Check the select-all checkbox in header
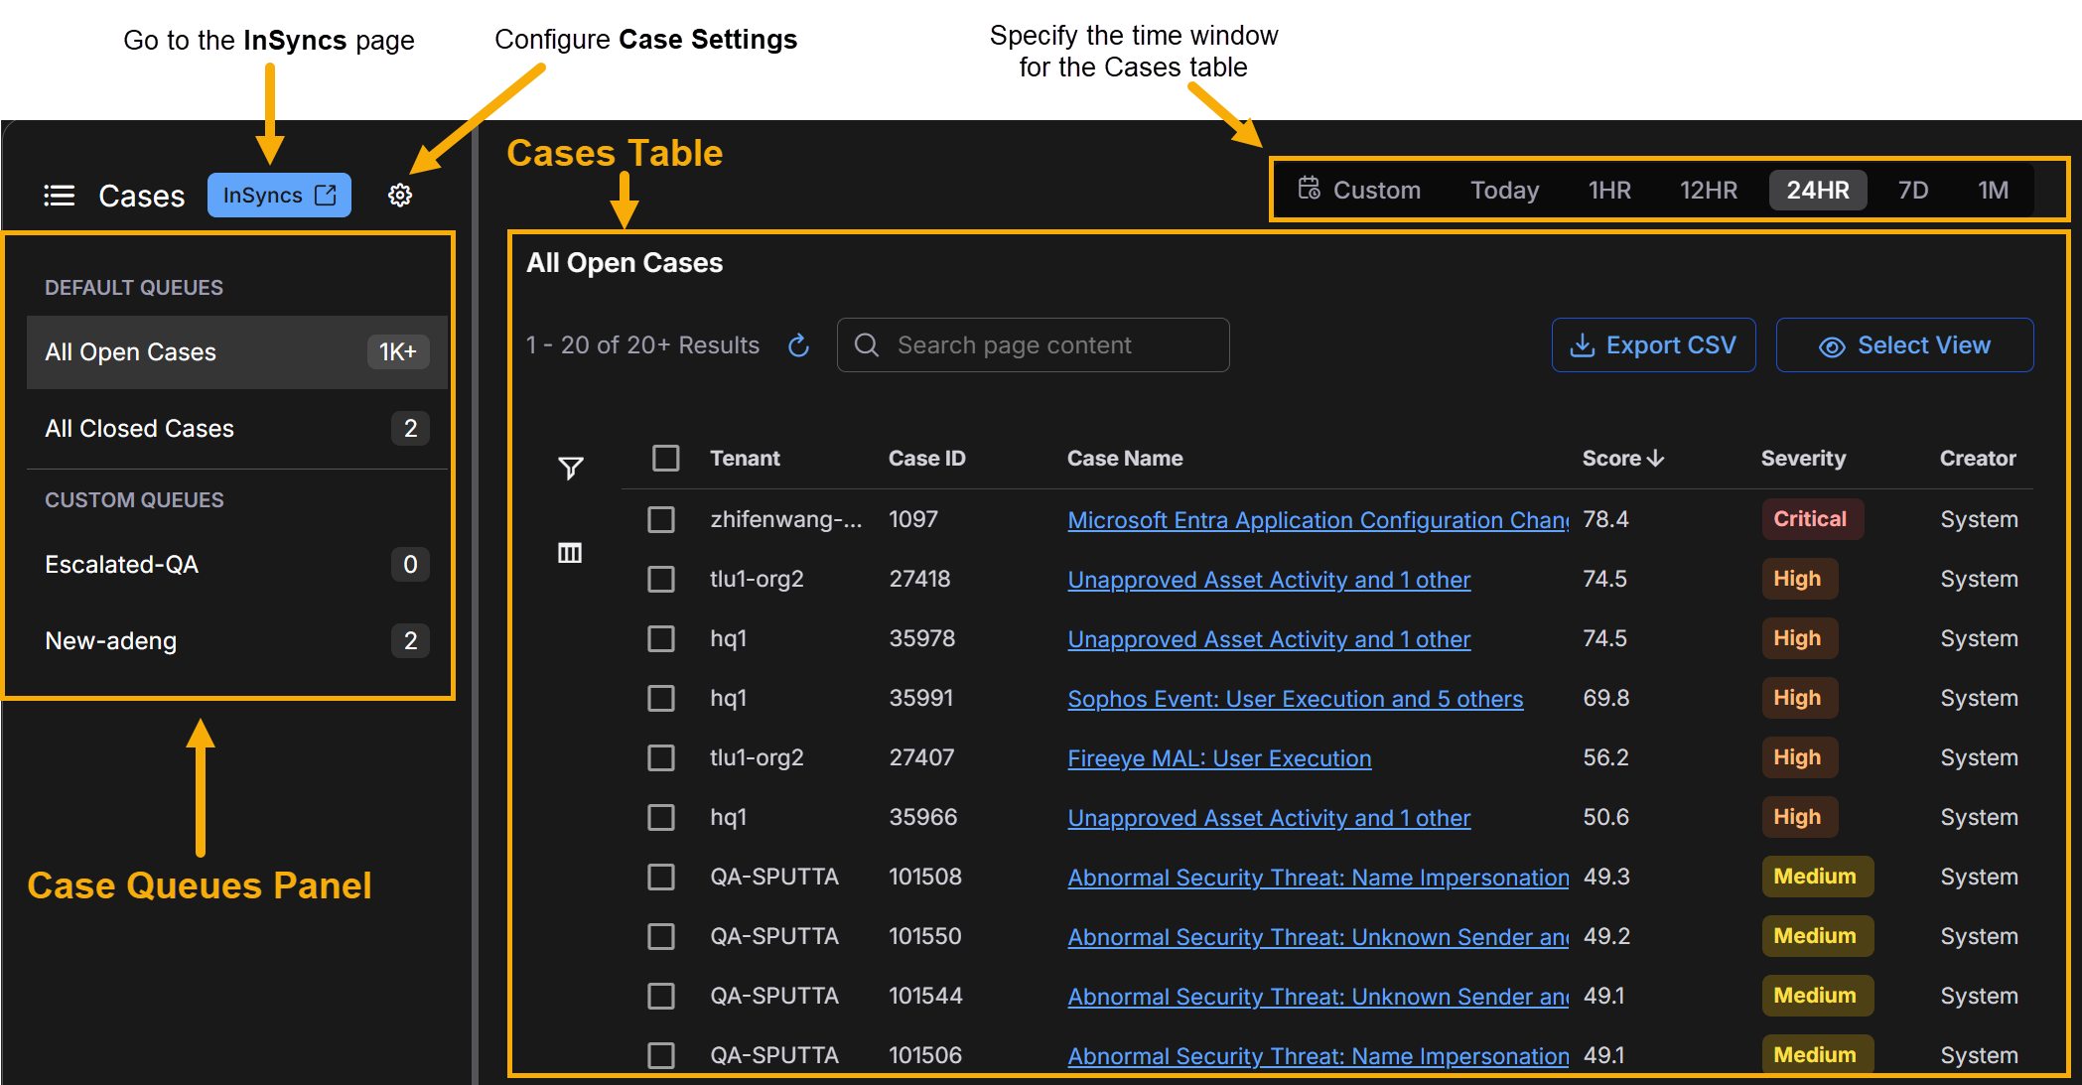Screen dimensions: 2082x1085 pyautogui.click(x=665, y=459)
